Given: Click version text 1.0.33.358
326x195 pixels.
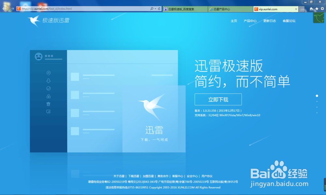Looking at the screenshot, I should (x=209, y=111).
